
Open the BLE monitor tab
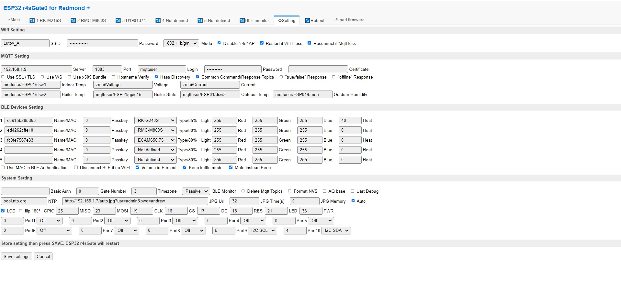coord(254,20)
